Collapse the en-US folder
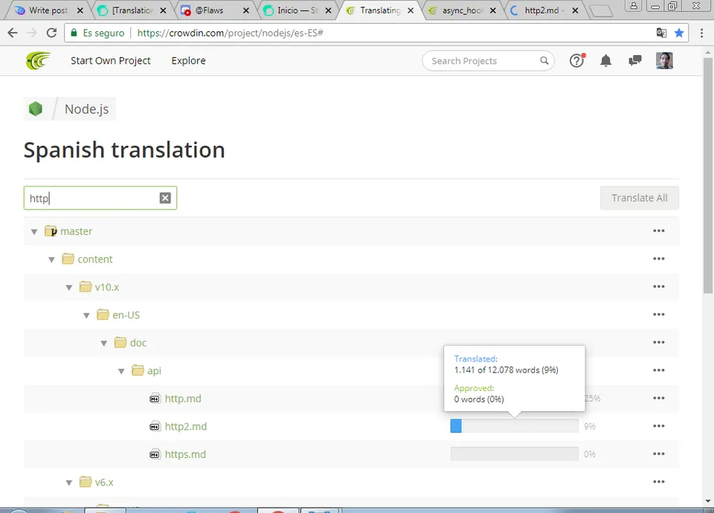The height and width of the screenshot is (513, 714). click(x=86, y=315)
